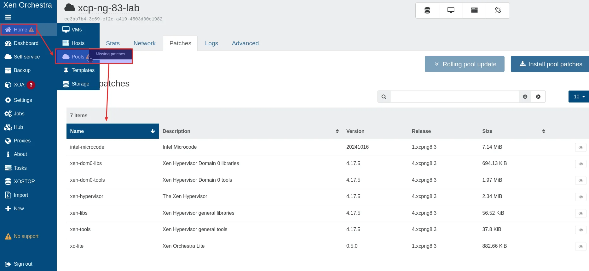This screenshot has height=271, width=589.
Task: Click the Release column header
Action: click(421, 131)
